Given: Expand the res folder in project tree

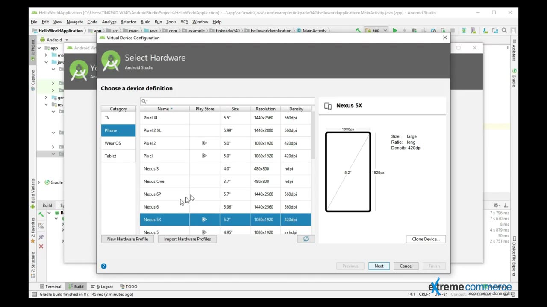Looking at the screenshot, I should pyautogui.click(x=46, y=104).
